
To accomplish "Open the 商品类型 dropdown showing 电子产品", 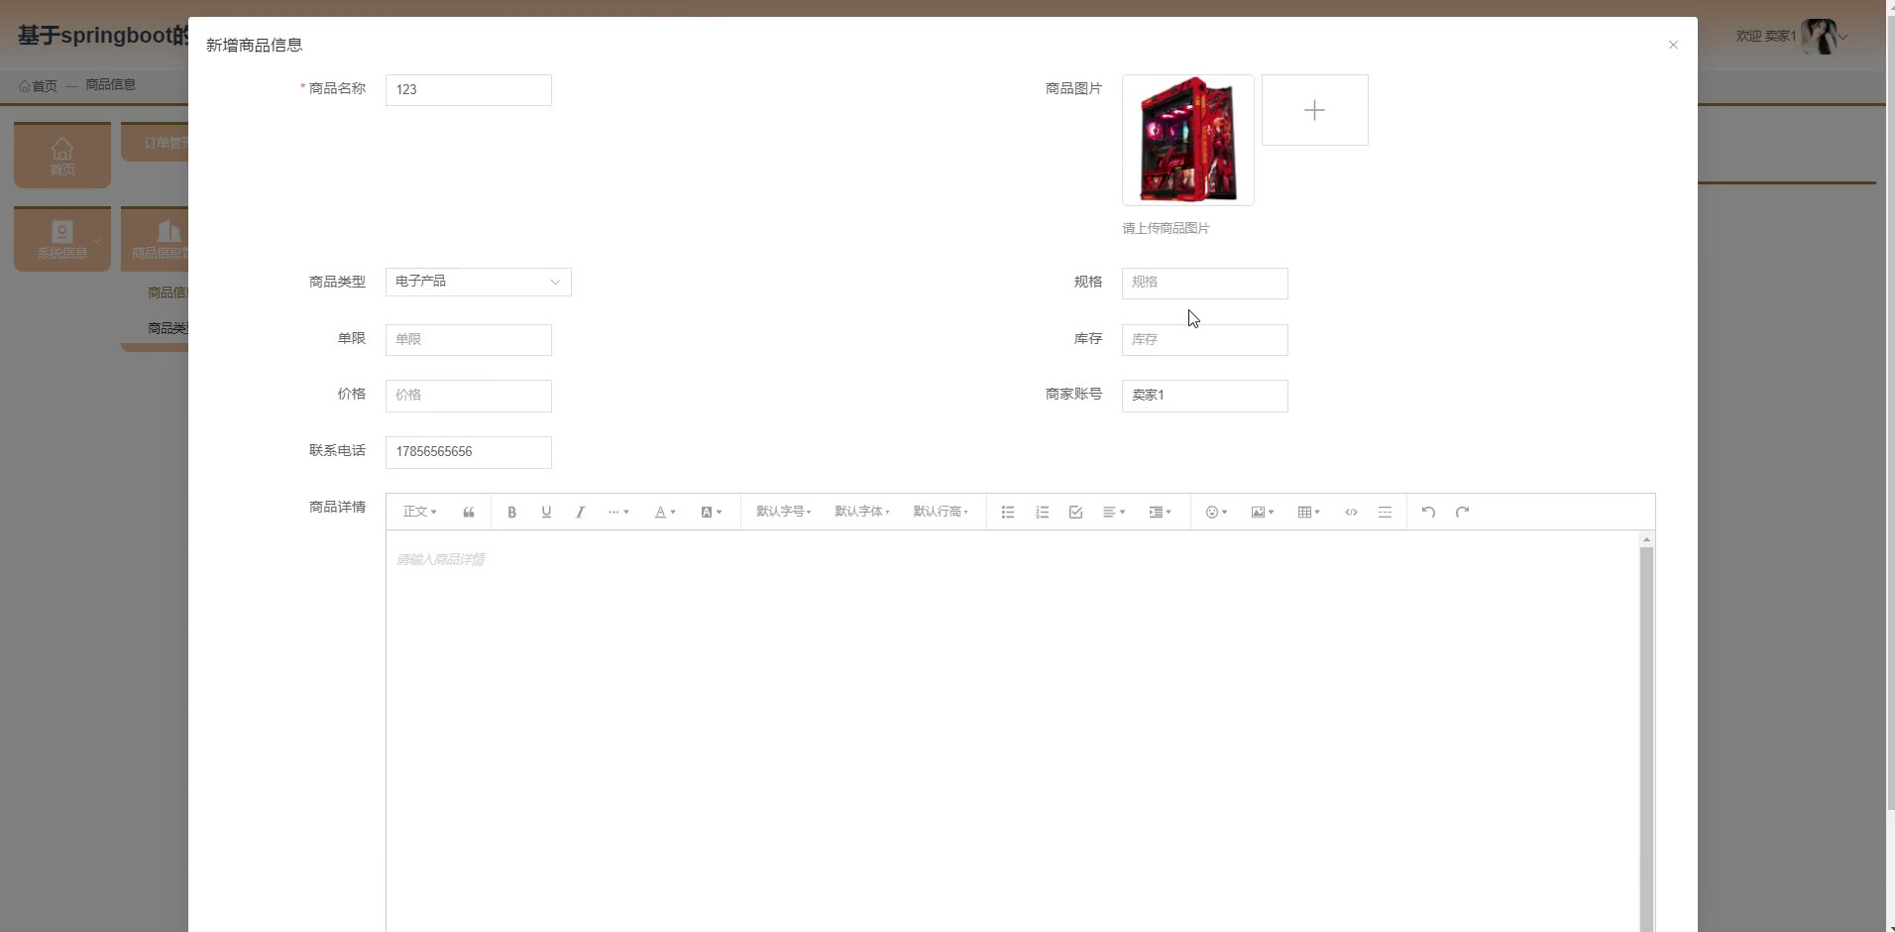I will [x=479, y=282].
